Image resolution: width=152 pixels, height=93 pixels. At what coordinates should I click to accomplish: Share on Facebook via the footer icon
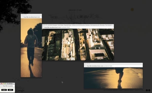[x=147, y=90]
